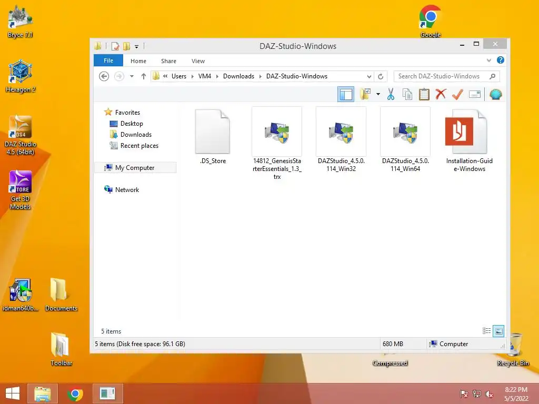
Task: Click the muted volume tray icon
Action: click(x=489, y=394)
